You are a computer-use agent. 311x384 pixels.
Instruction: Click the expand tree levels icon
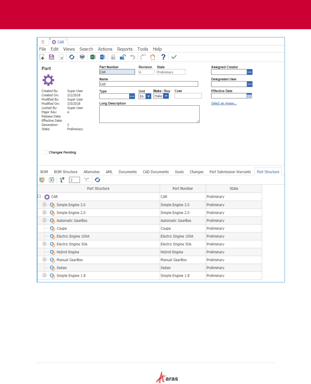coord(62,180)
